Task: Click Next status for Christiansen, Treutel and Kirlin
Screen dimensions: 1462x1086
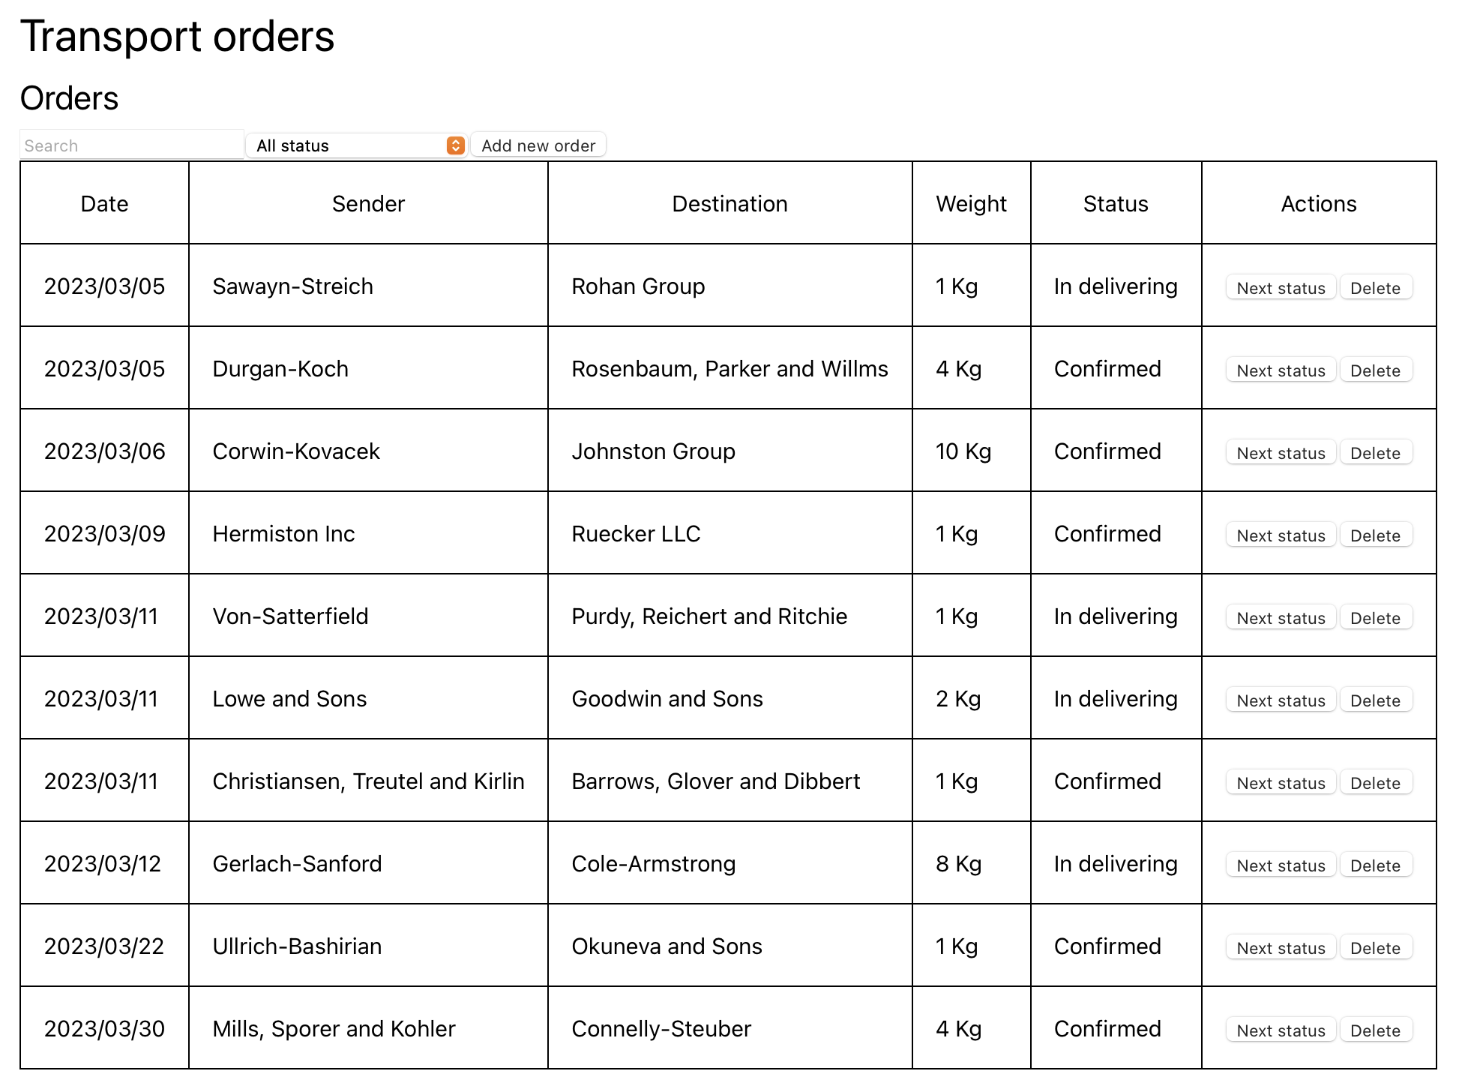Action: pos(1281,783)
